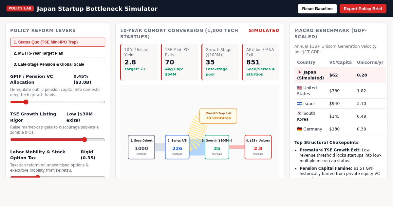Click the POLICY LAB badge
Image resolution: width=393 pixels, height=206 pixels.
tap(20, 9)
